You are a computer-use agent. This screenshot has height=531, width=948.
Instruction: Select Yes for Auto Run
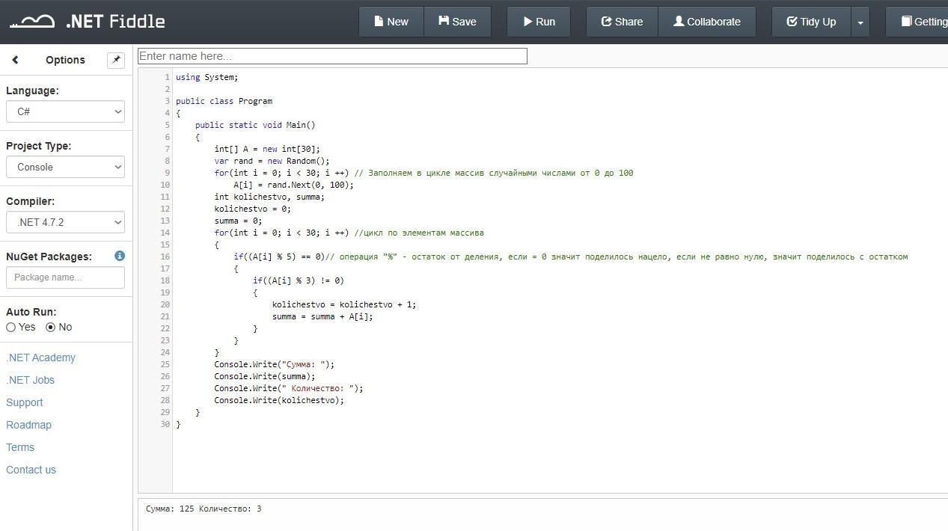(x=11, y=327)
